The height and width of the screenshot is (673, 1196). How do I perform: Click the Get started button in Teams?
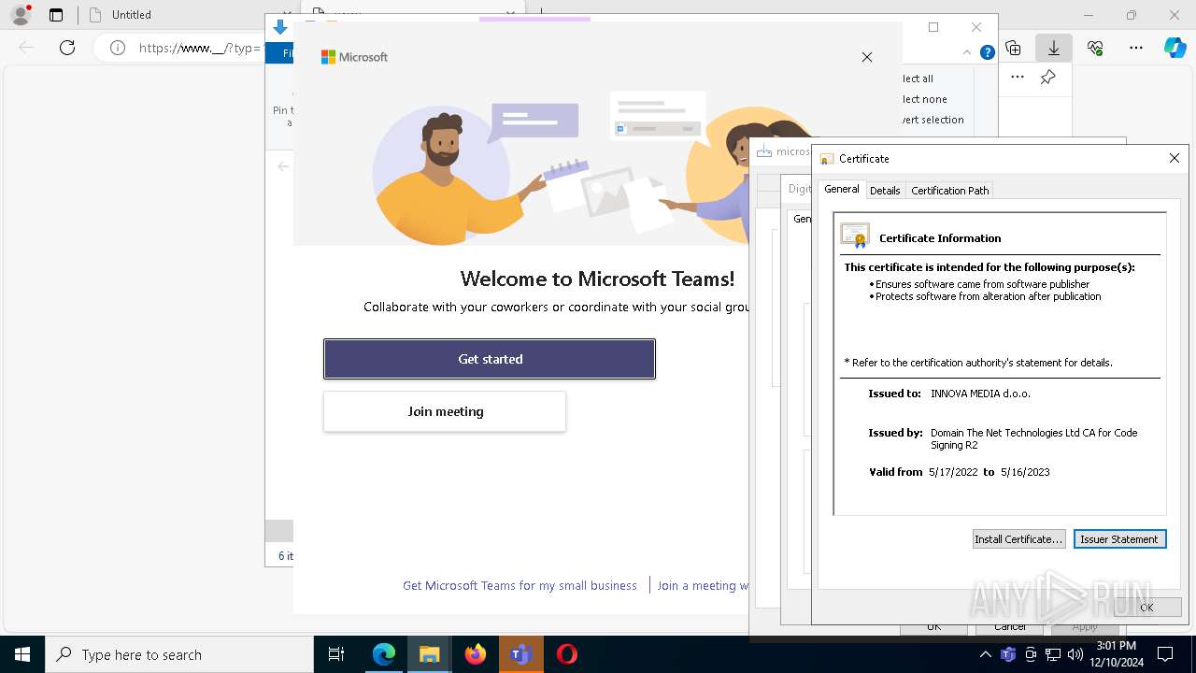coord(490,359)
